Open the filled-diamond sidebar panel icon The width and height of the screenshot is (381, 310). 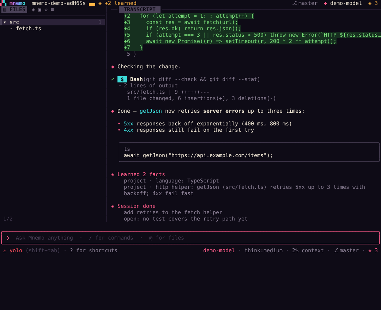click(x=33, y=10)
